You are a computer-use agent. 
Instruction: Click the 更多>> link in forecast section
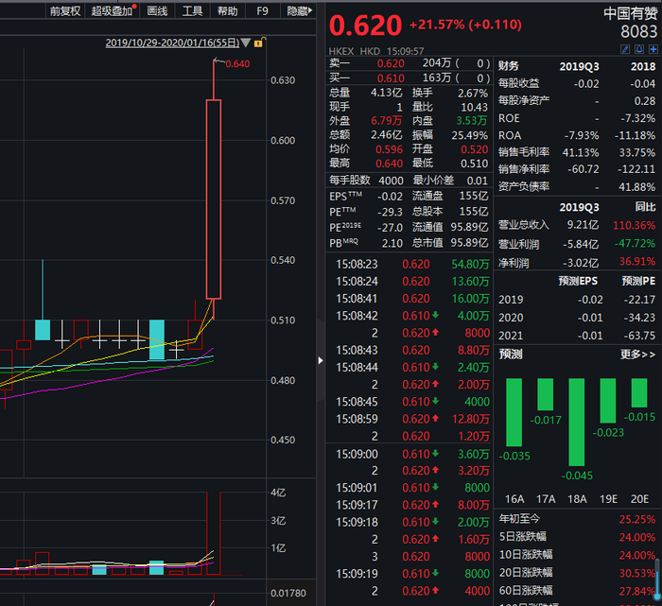point(637,355)
